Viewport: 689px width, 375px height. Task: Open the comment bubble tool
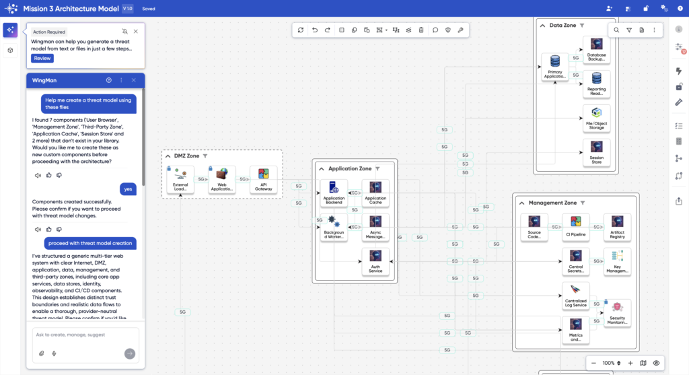coord(435,30)
